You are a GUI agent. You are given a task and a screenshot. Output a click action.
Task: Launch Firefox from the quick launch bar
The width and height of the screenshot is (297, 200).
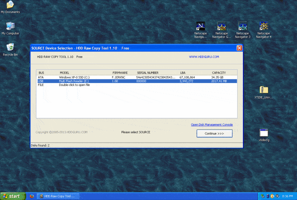(x=32, y=196)
